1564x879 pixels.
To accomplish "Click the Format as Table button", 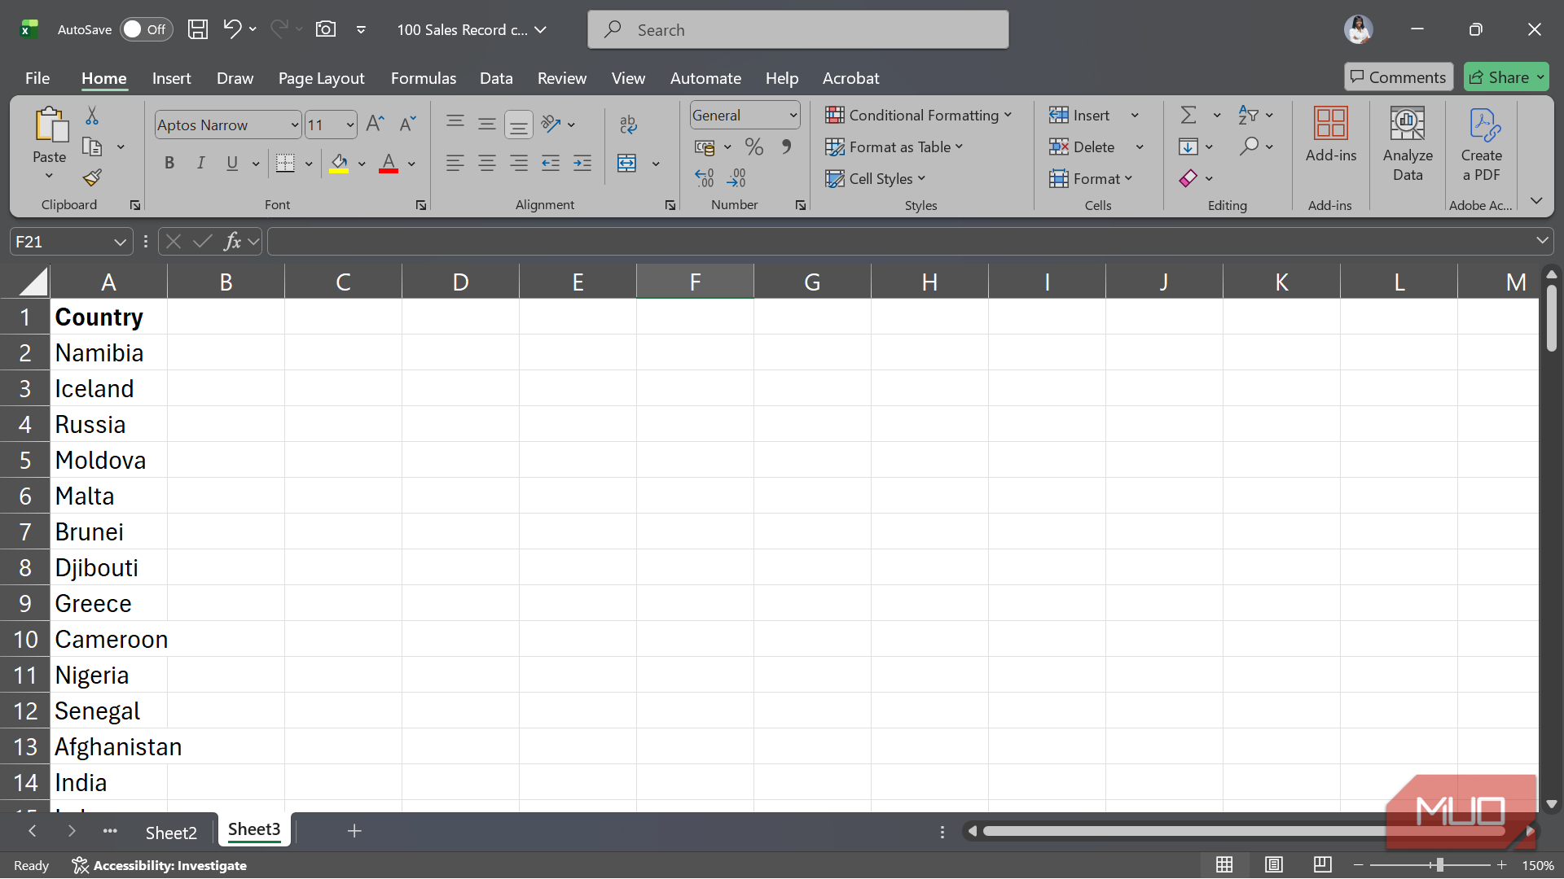I will click(894, 147).
